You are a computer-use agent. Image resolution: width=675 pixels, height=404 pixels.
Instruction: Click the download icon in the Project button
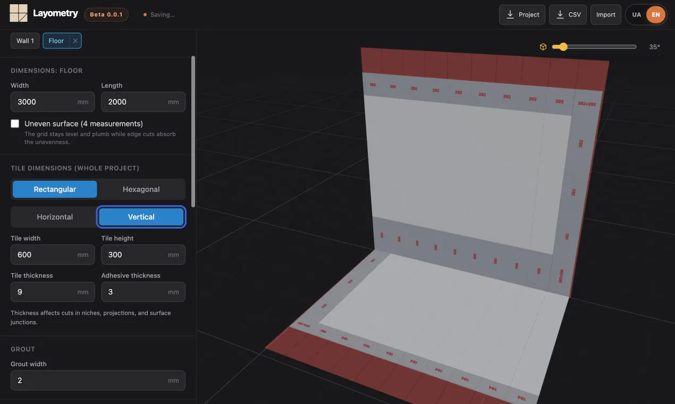click(510, 14)
